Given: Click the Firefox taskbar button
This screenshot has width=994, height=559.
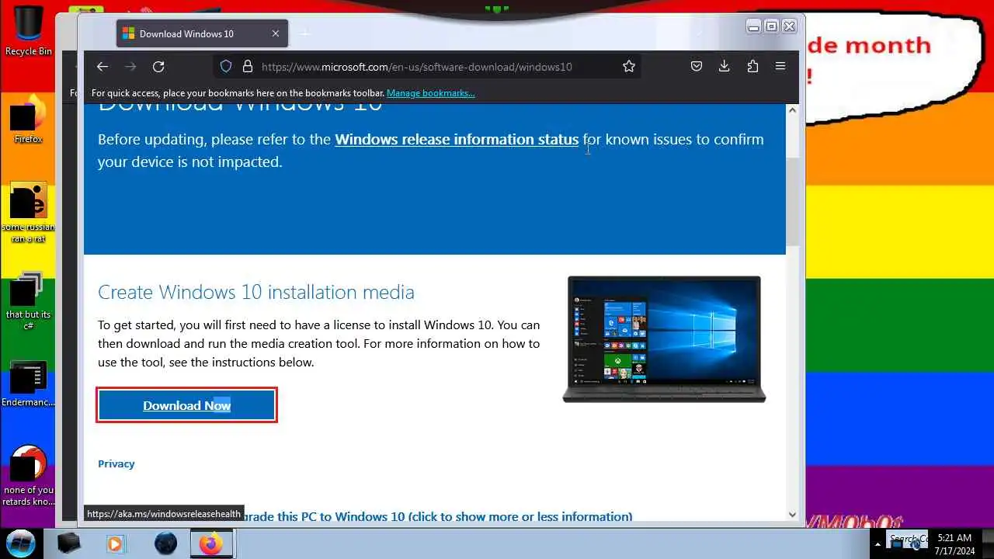Looking at the screenshot, I should click(211, 543).
